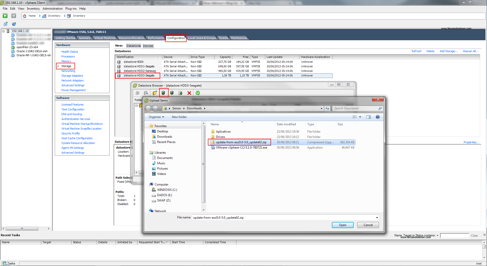
Task: Click the new folder icon in Datastore Browser
Action: pyautogui.click(x=155, y=93)
